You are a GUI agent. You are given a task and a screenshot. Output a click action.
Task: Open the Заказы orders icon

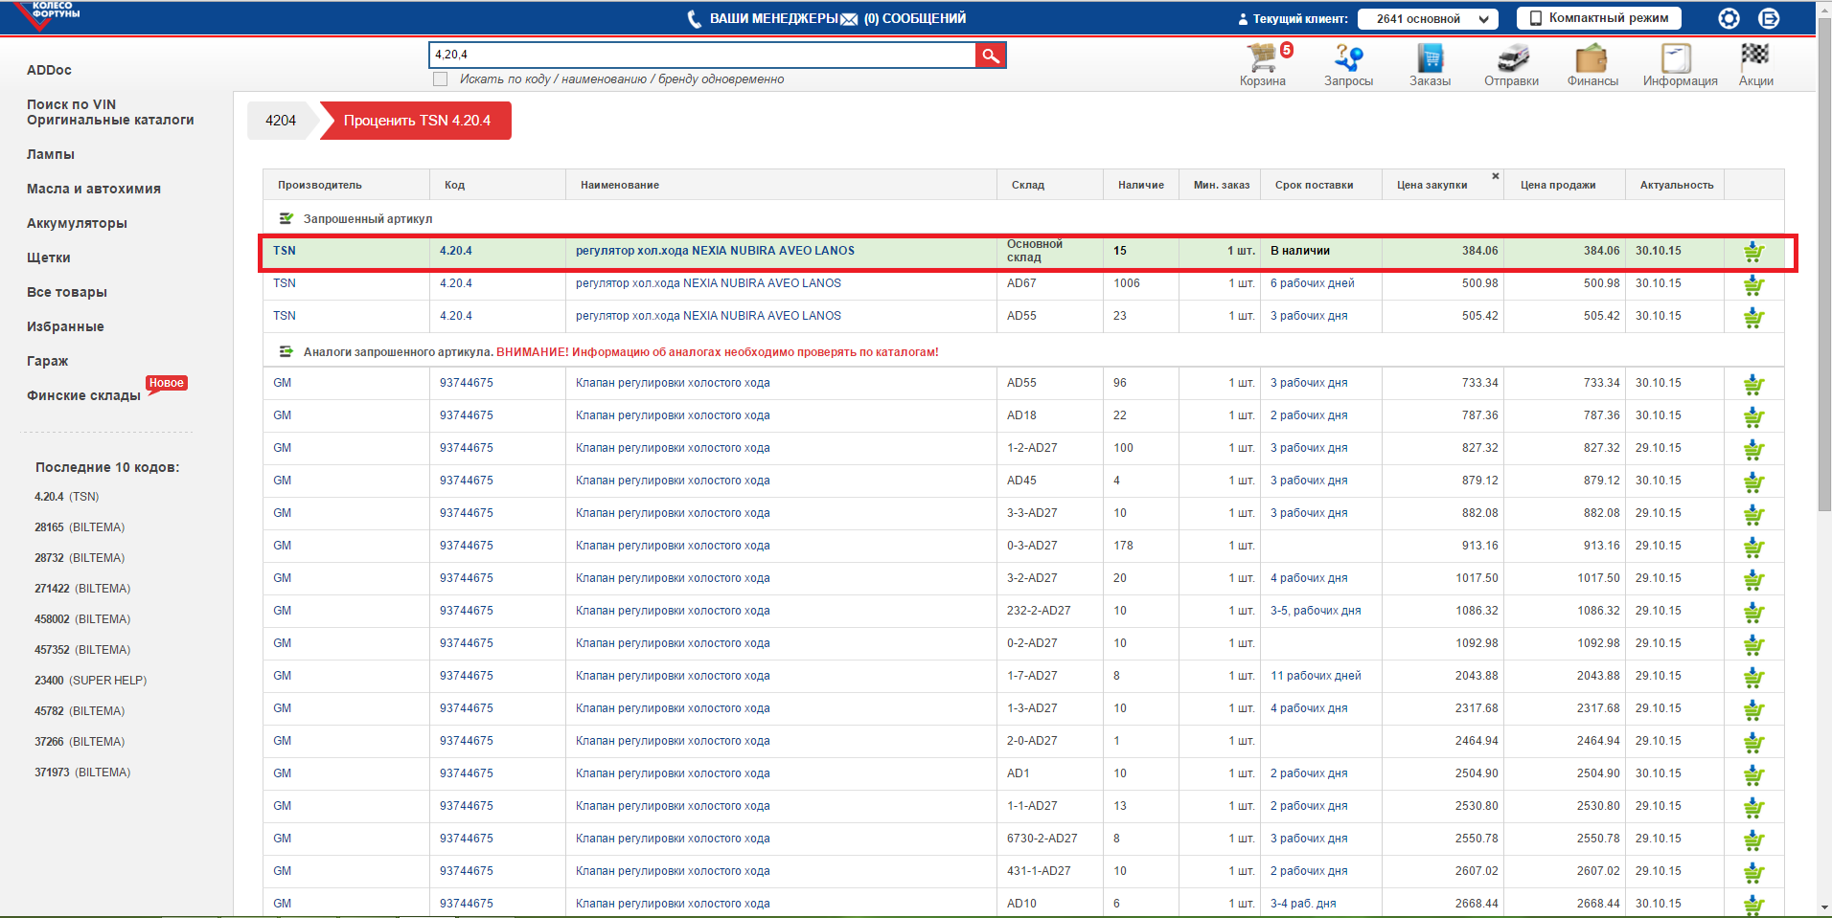coord(1430,58)
